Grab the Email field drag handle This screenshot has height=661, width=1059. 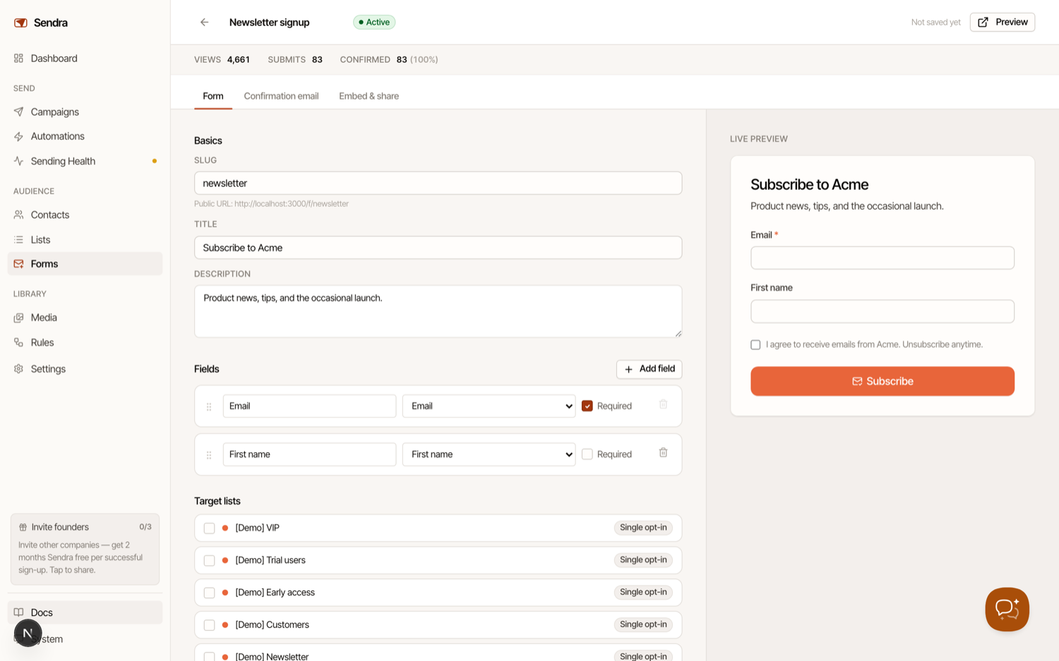209,406
